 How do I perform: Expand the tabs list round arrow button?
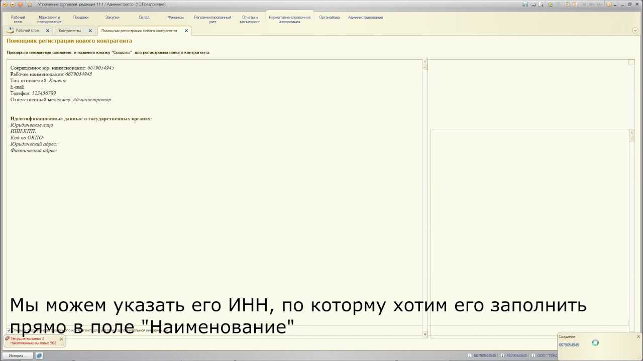(x=635, y=31)
